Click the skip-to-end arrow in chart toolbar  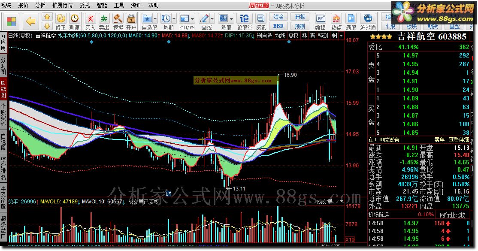[x=334, y=36]
